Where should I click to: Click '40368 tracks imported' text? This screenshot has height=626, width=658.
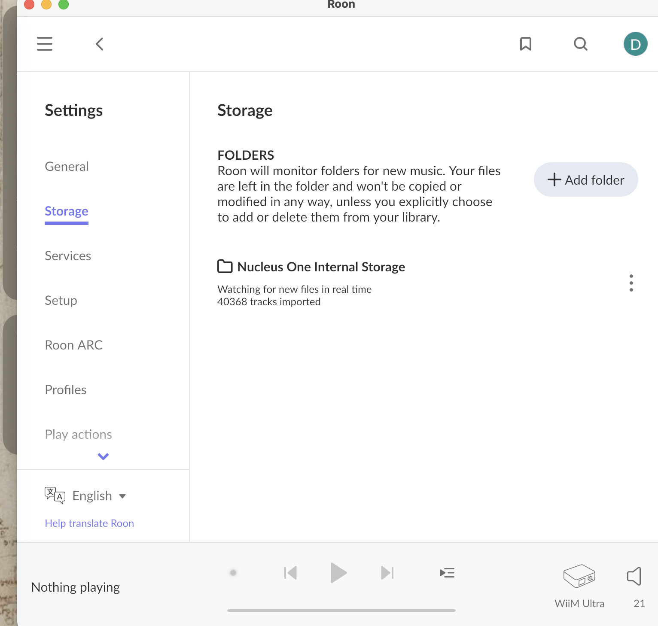(x=269, y=302)
